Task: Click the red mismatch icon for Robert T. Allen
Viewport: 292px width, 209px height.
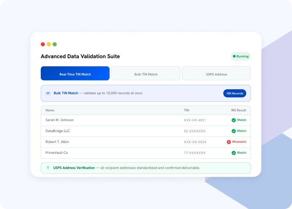Action: pyautogui.click(x=229, y=142)
